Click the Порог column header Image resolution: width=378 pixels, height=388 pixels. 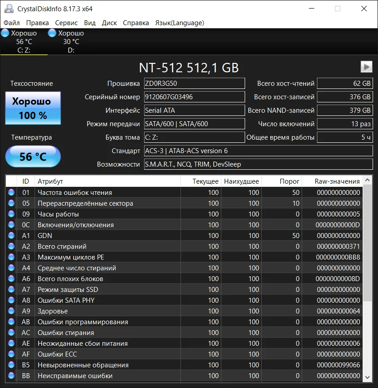click(282, 181)
